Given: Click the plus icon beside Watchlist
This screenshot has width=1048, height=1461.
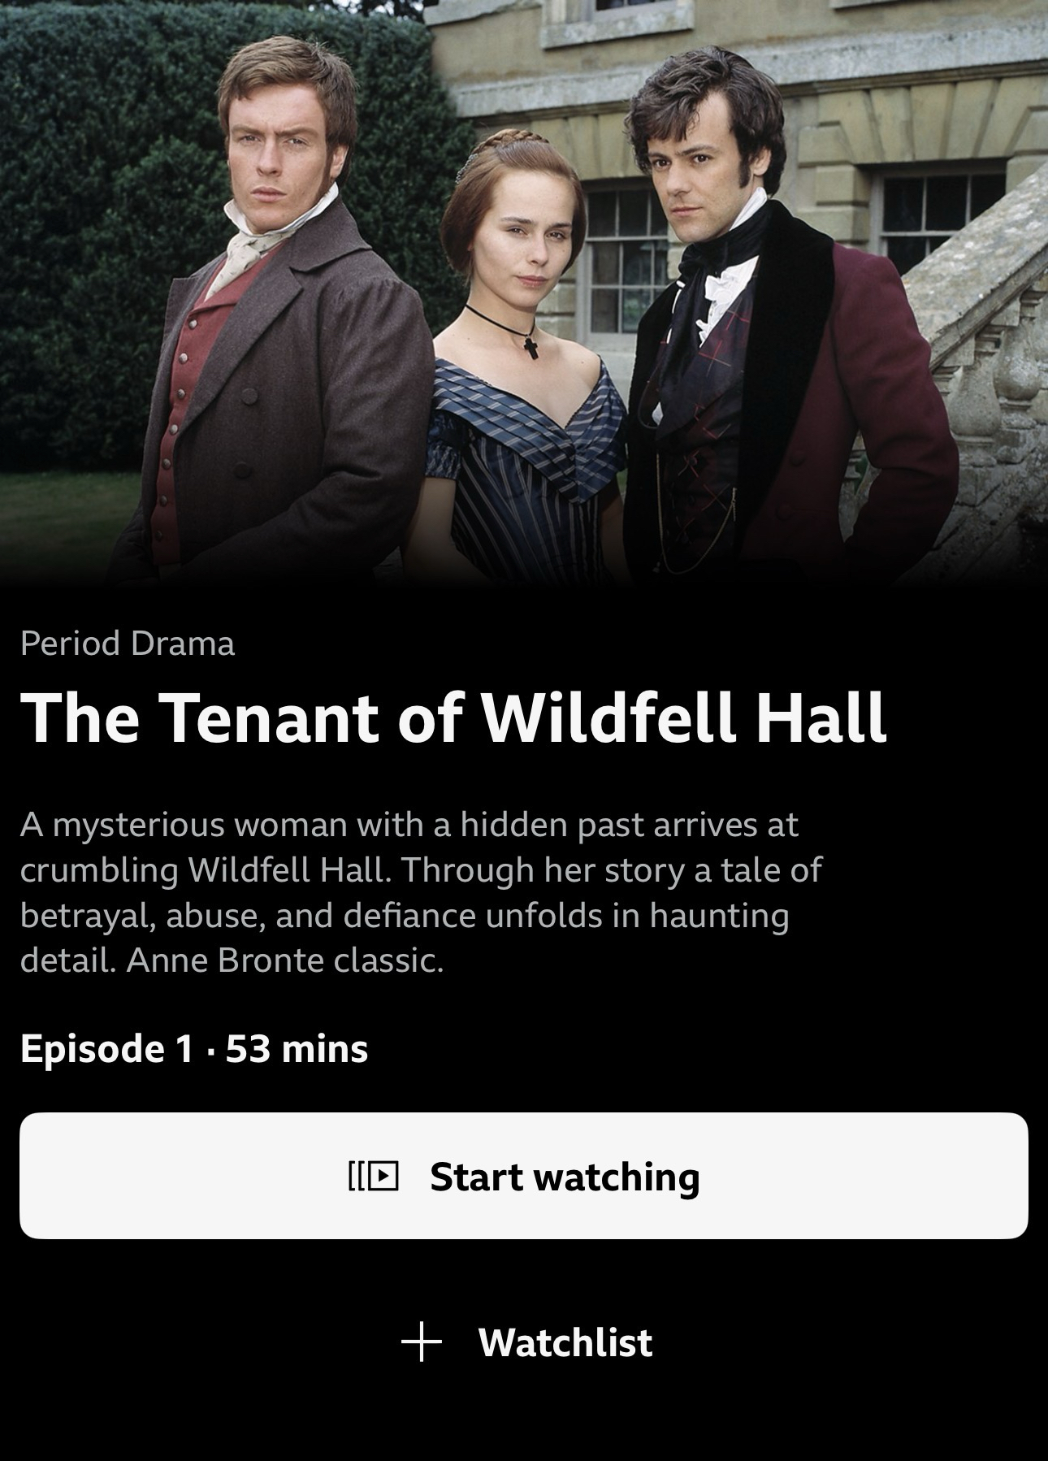Looking at the screenshot, I should [x=422, y=1342].
